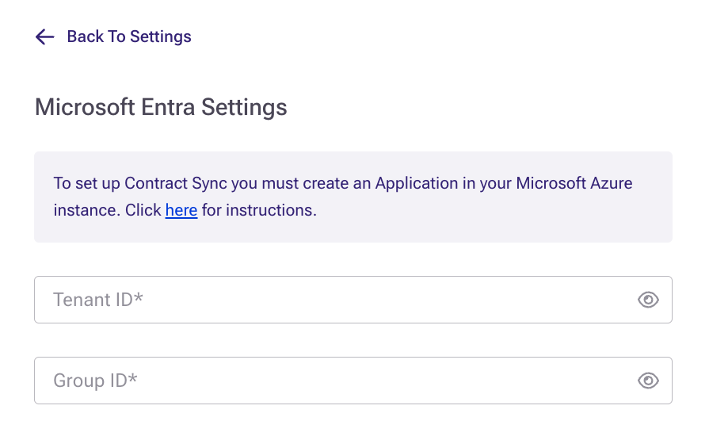Toggle visibility of the Group ID field
Screen dimensions: 709x440
pyautogui.click(x=648, y=381)
